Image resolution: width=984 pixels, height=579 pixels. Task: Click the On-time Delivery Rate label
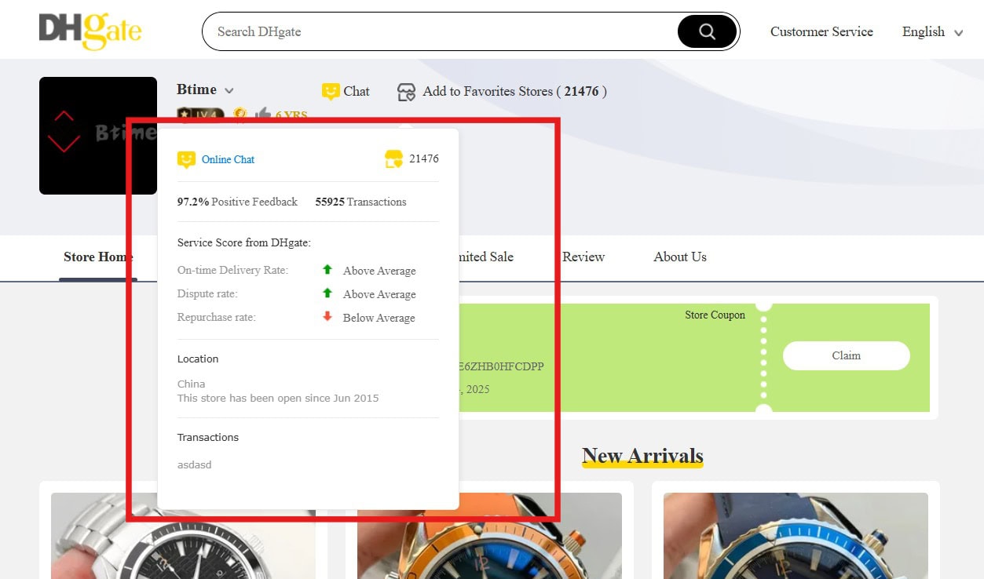[232, 271]
